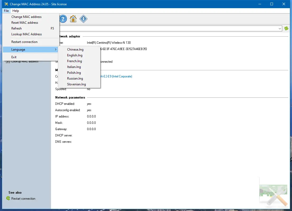
Task: Click the Gateway label
Action: pyautogui.click(x=61, y=129)
